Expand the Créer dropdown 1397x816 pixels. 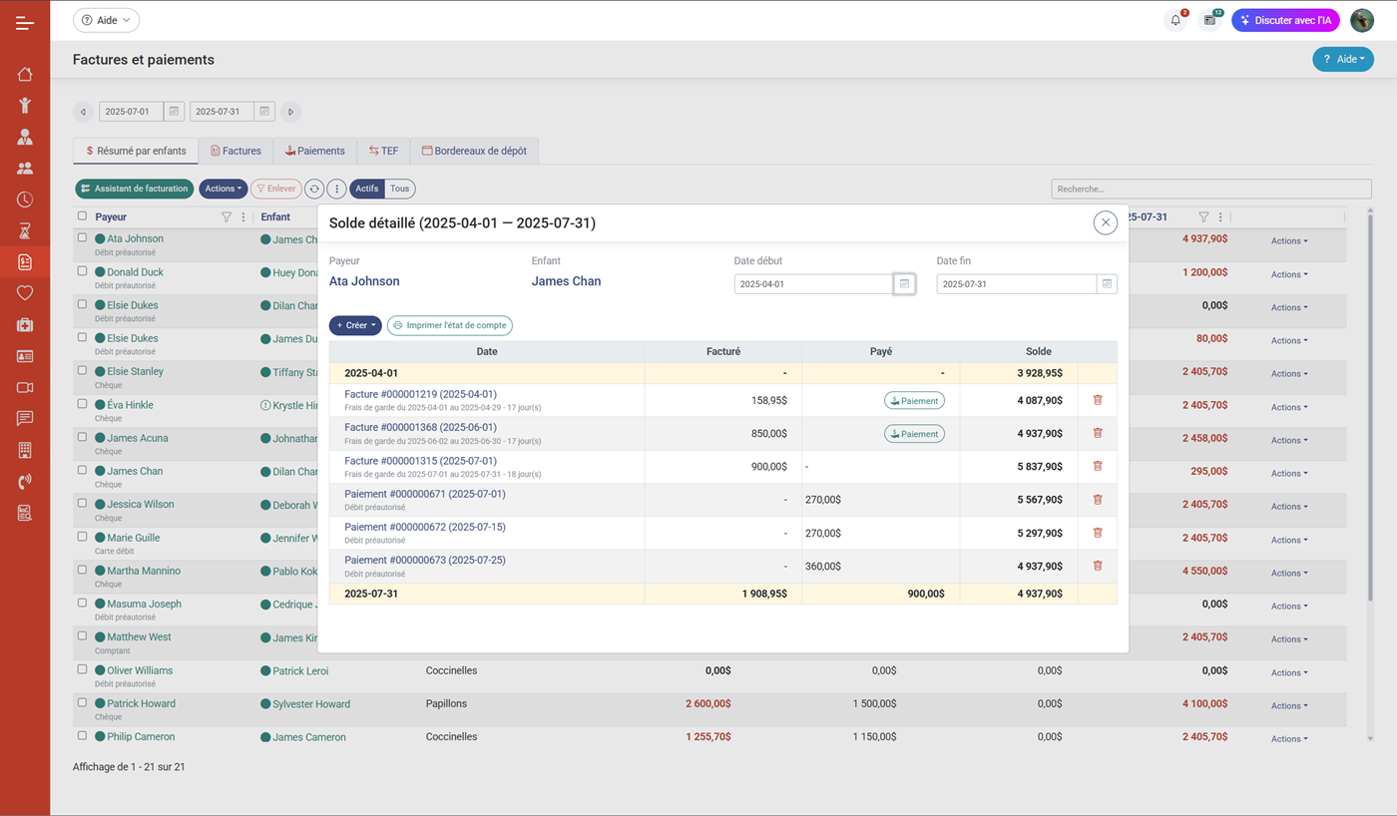click(355, 325)
